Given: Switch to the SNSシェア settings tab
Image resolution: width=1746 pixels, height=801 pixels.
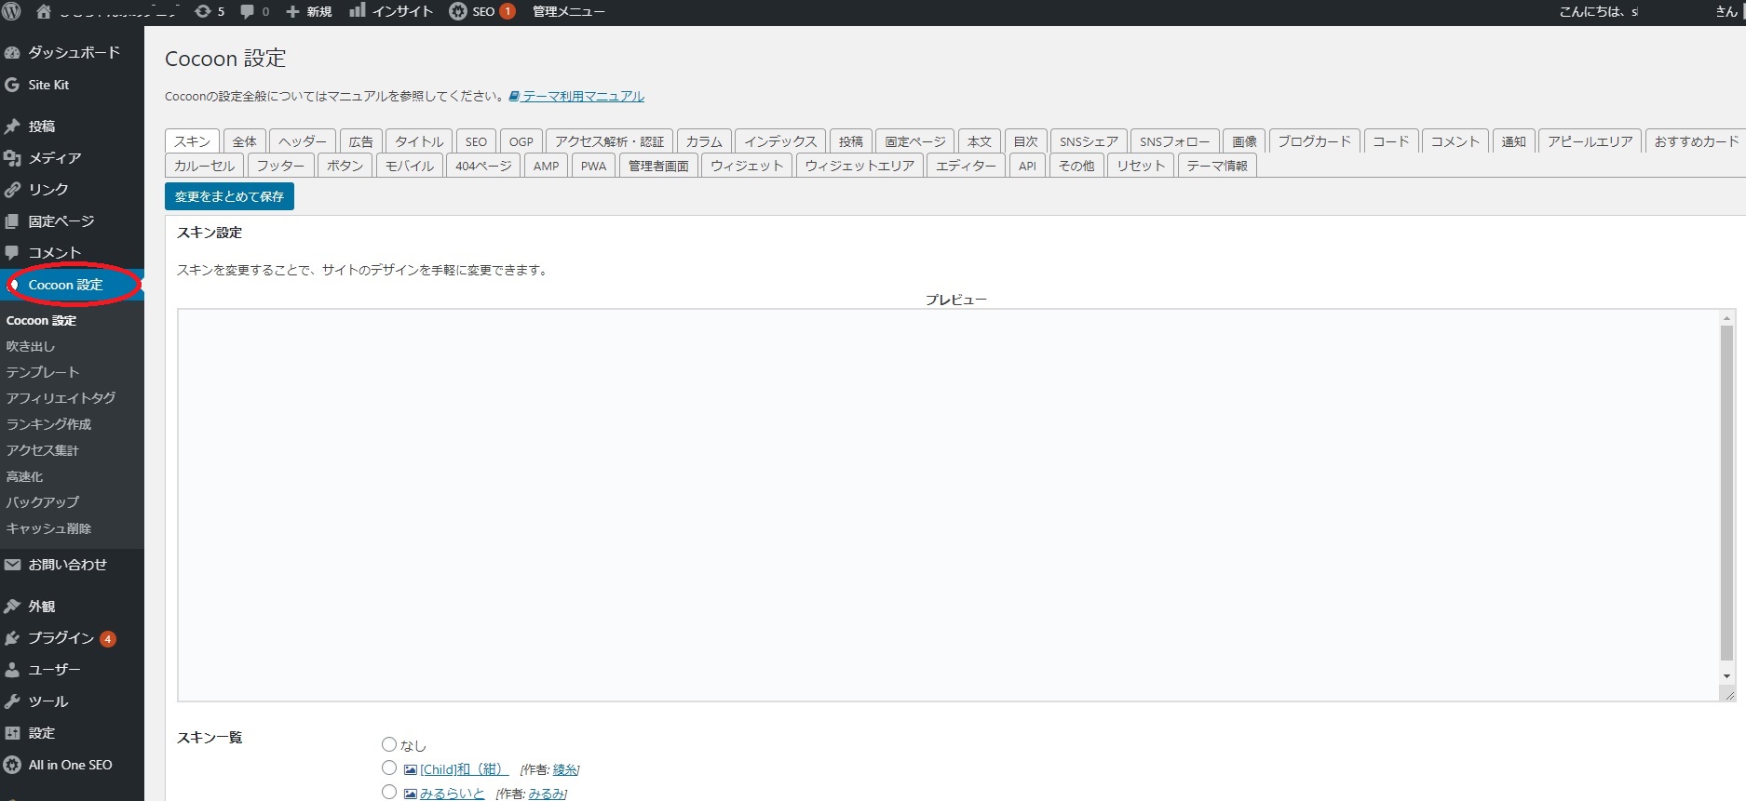Looking at the screenshot, I should coord(1088,141).
